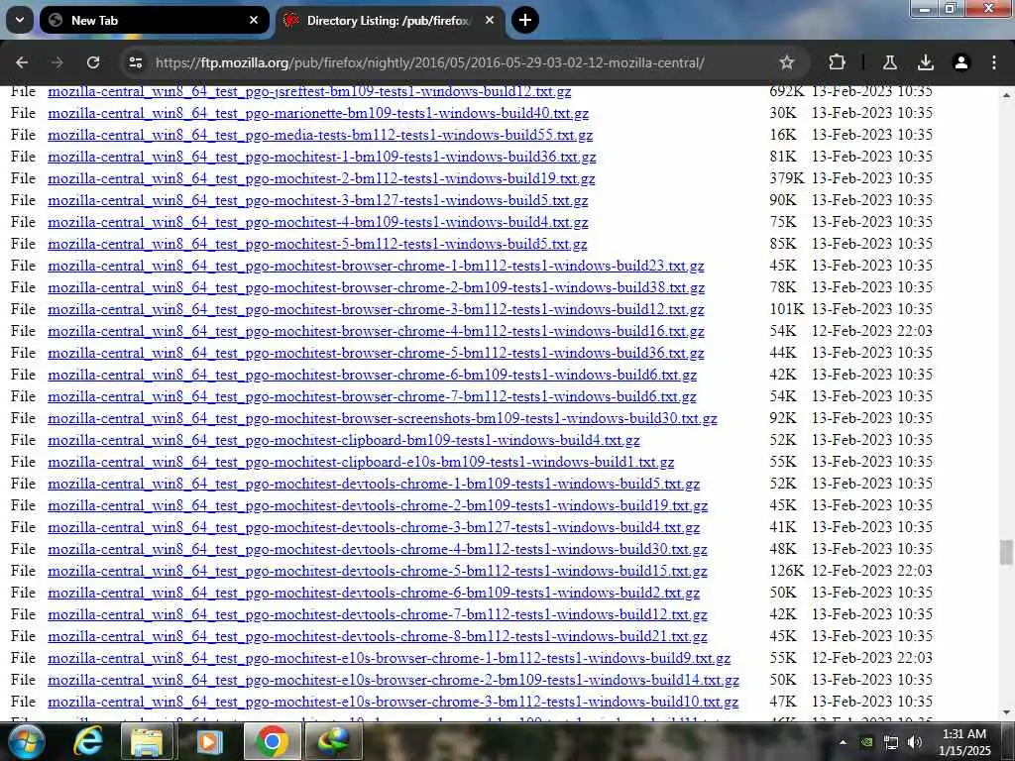
Task: Click the scrollbar down arrow
Action: (x=1006, y=712)
